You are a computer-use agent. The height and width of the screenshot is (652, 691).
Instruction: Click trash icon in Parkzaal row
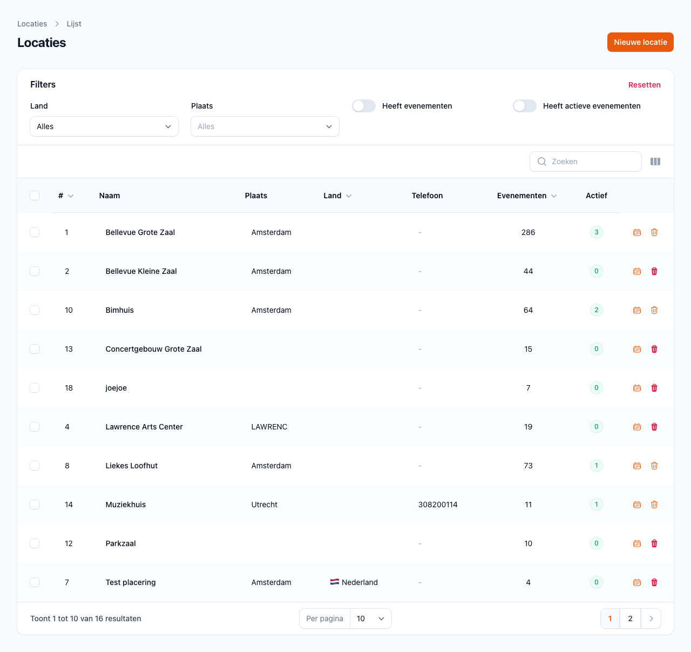point(654,543)
